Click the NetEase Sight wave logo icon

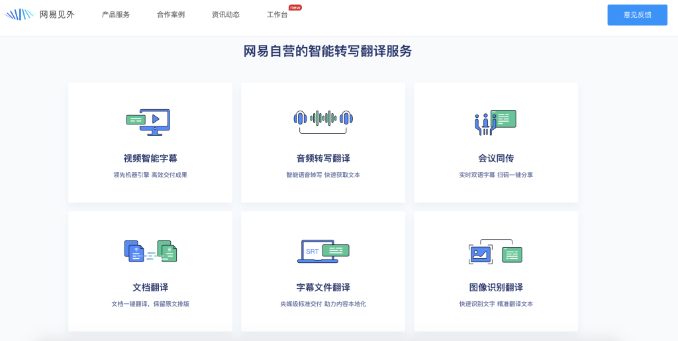click(x=19, y=15)
